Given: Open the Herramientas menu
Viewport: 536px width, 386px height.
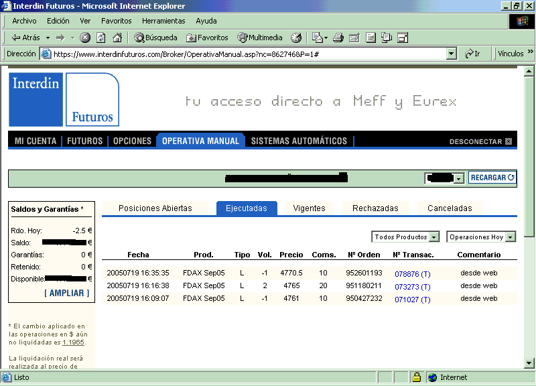Looking at the screenshot, I should 163,21.
